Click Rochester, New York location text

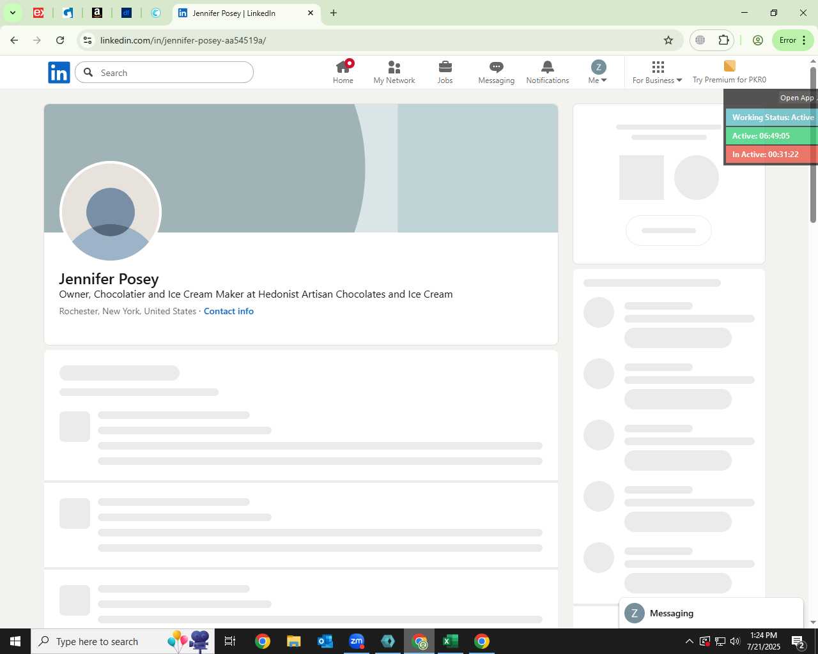(128, 311)
